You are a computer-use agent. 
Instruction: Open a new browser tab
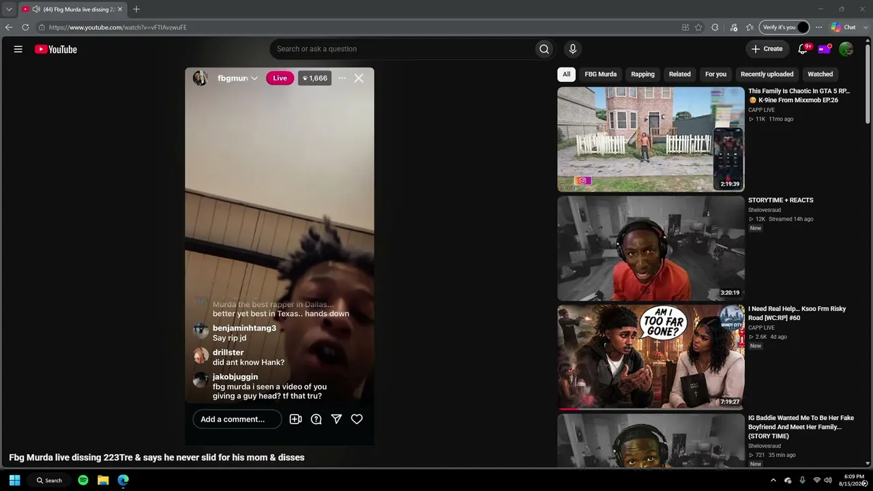point(136,10)
